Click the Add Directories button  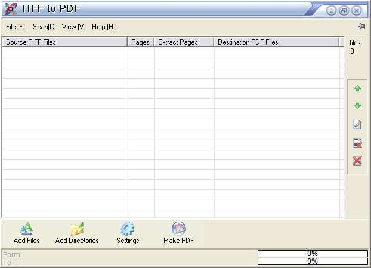[x=77, y=233]
